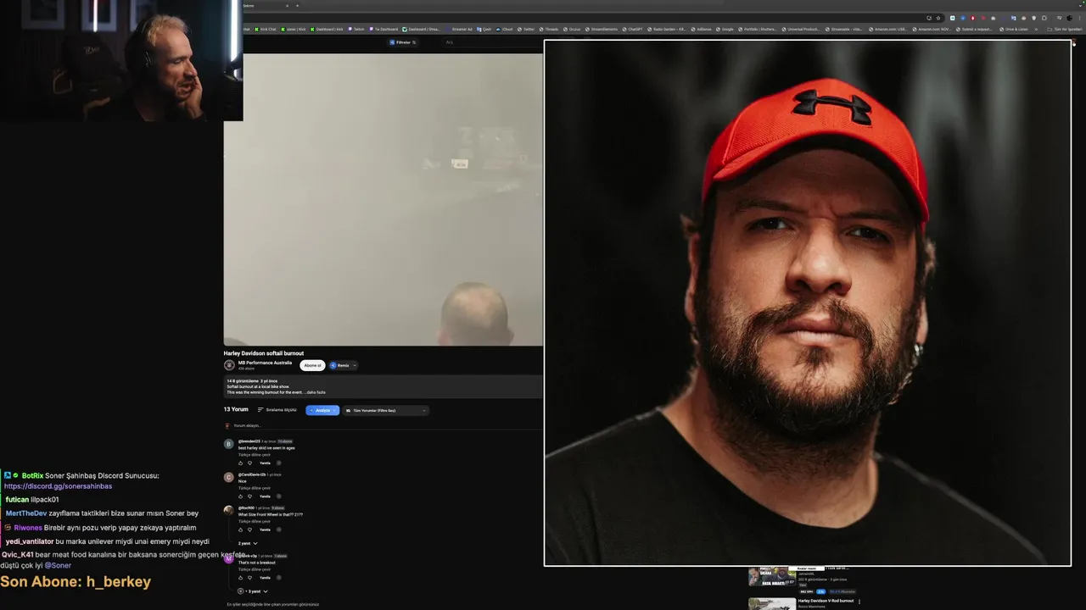1086x610 pixels.
Task: Click the bookmark star icon in the address bar
Action: point(938,18)
